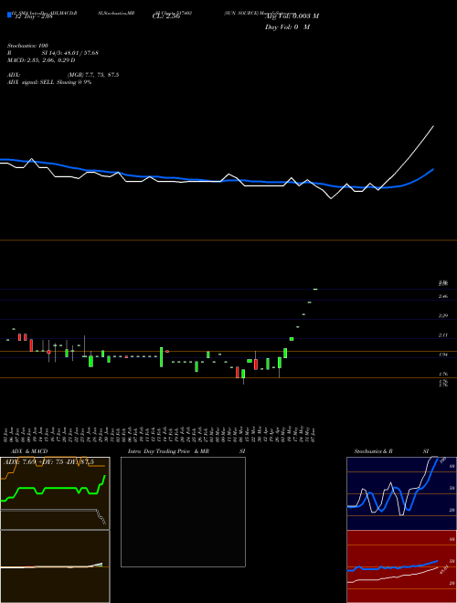457x603 pixels.
Task: Click the topmost green candle near 2.56
Action: [x=315, y=290]
